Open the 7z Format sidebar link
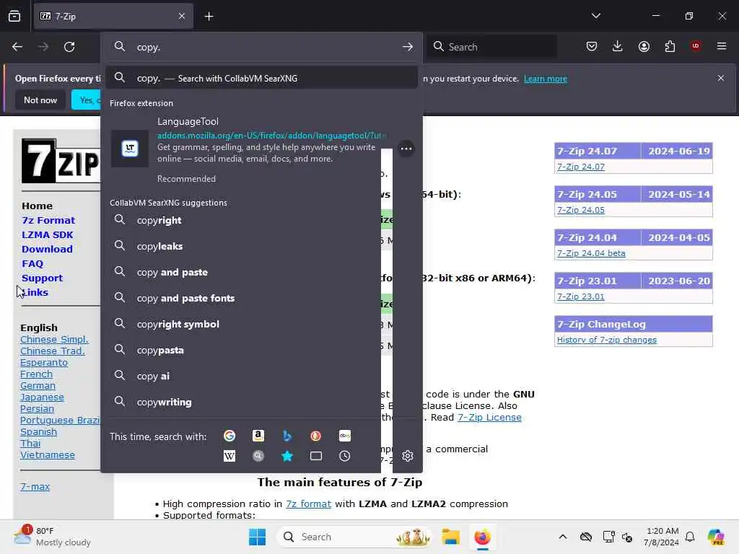739x554 pixels. click(48, 220)
